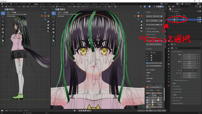Open the ファイル menu
202x114 pixels.
6,4
